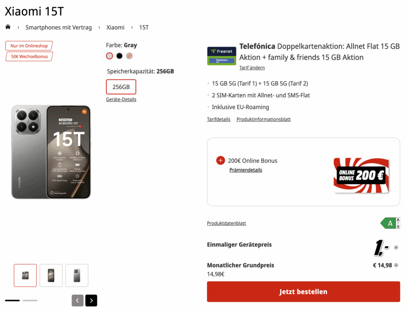The height and width of the screenshot is (309, 407).
Task: Click the second phone image thumbnail
Action: pyautogui.click(x=51, y=275)
